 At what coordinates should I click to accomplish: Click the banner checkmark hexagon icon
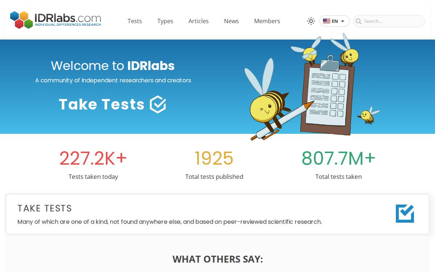coord(158,104)
